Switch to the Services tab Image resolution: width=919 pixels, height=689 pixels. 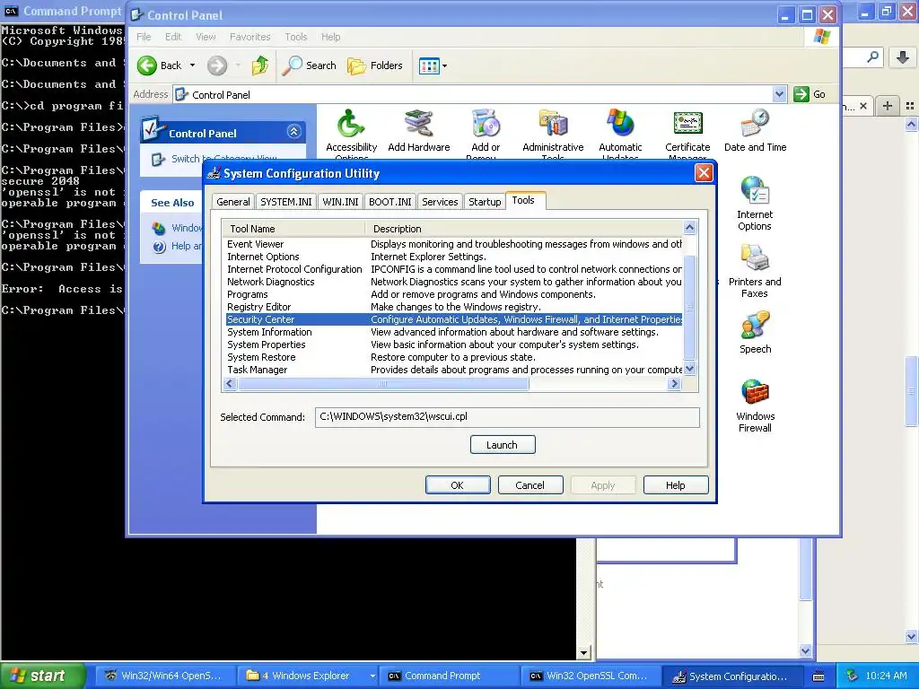point(440,202)
